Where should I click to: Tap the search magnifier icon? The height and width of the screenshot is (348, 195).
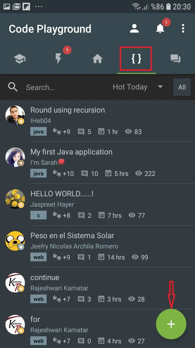(13, 87)
